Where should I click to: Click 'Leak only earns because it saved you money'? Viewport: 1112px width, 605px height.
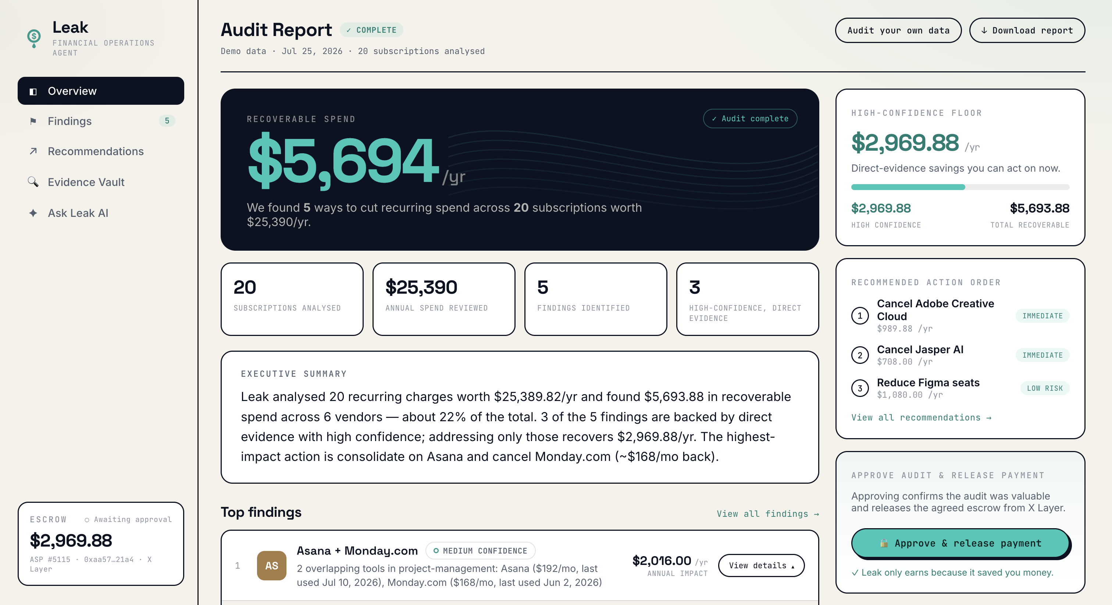point(952,573)
